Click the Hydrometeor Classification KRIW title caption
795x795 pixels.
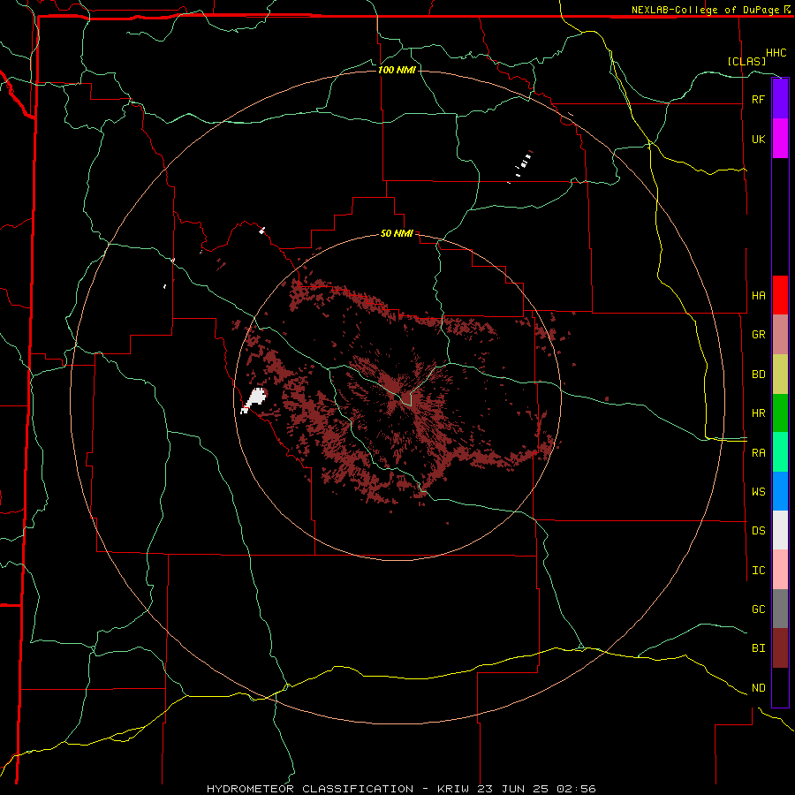(x=401, y=789)
